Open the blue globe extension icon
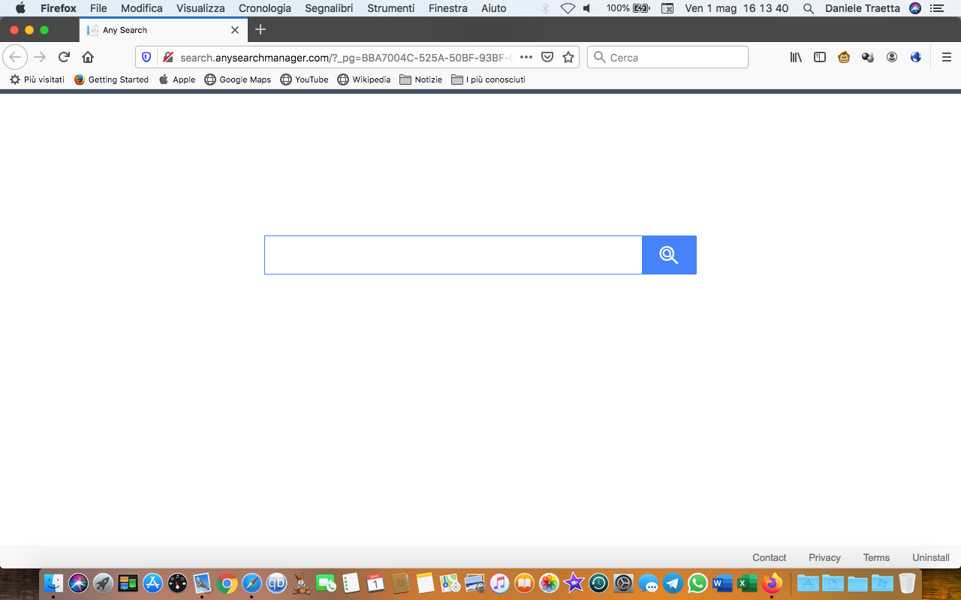Image resolution: width=961 pixels, height=600 pixels. point(916,57)
